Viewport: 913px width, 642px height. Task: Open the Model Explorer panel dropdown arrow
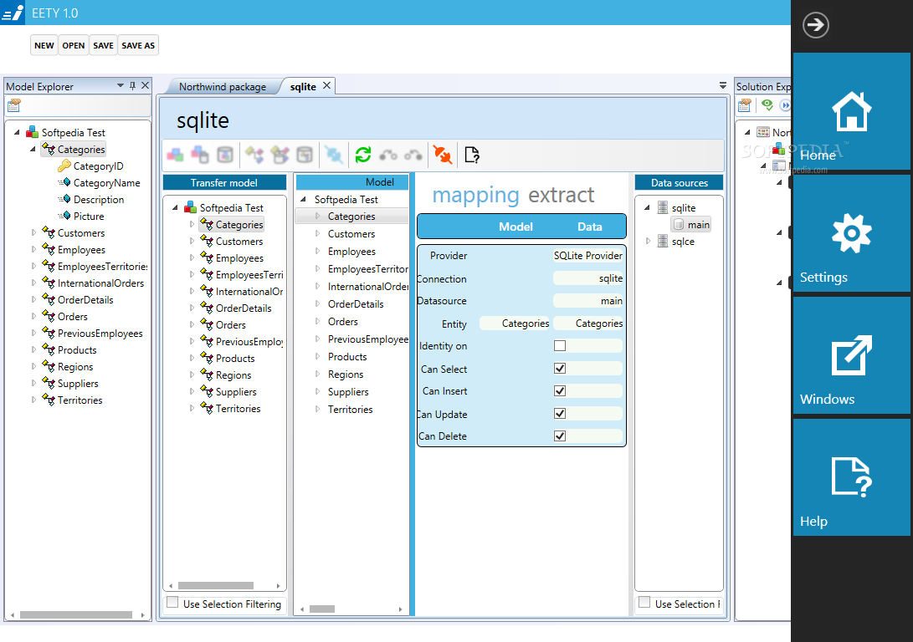121,85
